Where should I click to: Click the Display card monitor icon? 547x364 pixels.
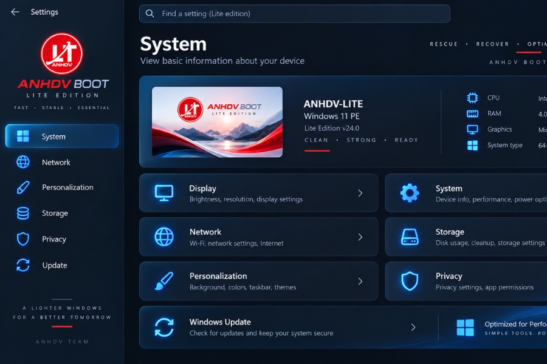tap(164, 193)
